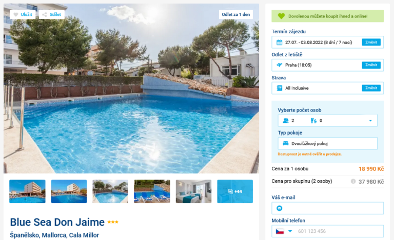Open the Dvoulůžkový pokoj room type selector
This screenshot has width=394, height=240.
point(328,144)
